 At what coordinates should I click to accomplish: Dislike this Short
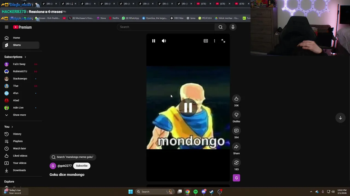[236, 115]
